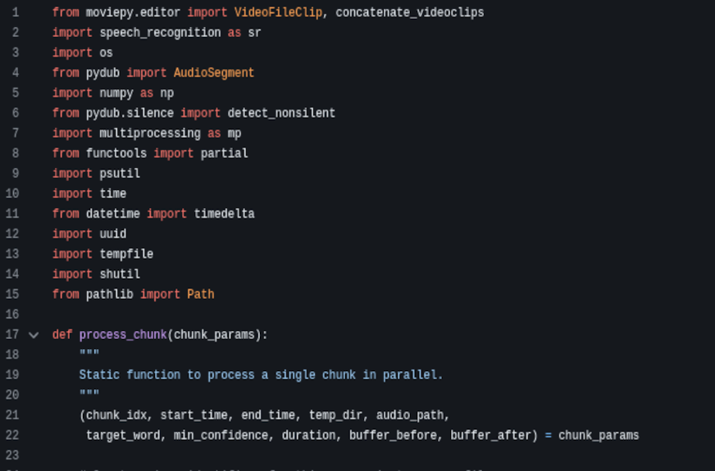The width and height of the screenshot is (715, 471).
Task: Click the detect_nonsilent import name
Action: click(281, 113)
